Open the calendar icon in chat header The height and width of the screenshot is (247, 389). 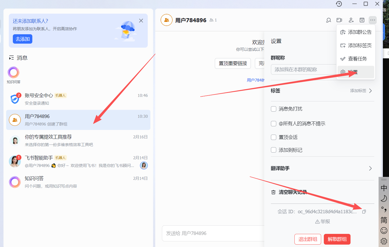(362, 20)
